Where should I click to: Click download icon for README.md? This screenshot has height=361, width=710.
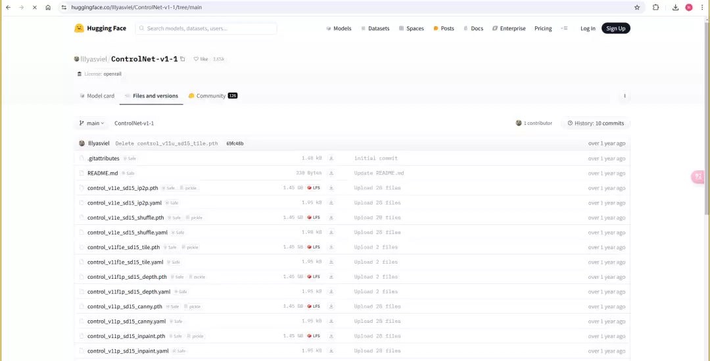click(331, 173)
